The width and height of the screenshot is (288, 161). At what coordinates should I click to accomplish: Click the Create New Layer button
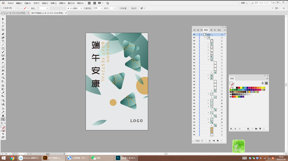point(218,141)
